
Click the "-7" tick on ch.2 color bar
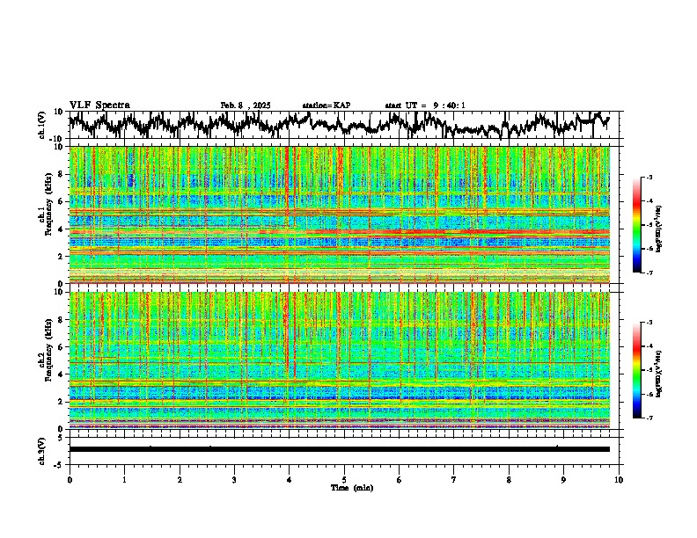649,418
